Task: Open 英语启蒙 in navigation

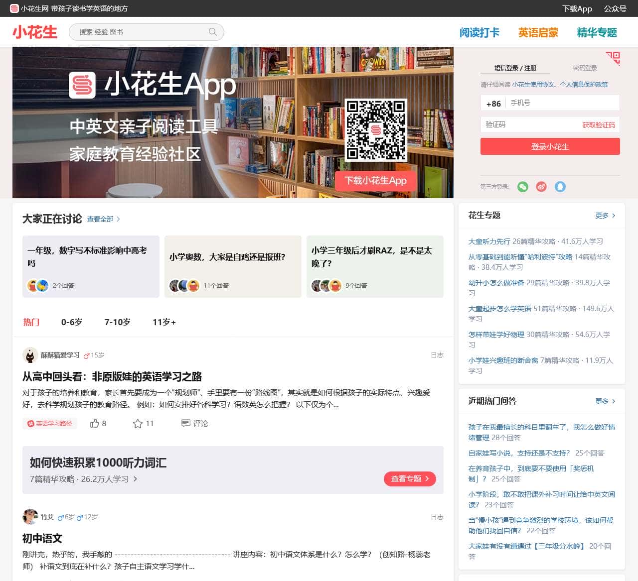Action: pyautogui.click(x=538, y=32)
